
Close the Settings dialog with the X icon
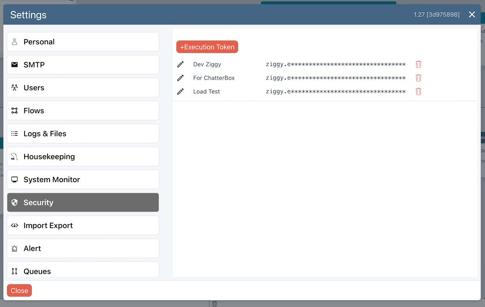pos(472,15)
